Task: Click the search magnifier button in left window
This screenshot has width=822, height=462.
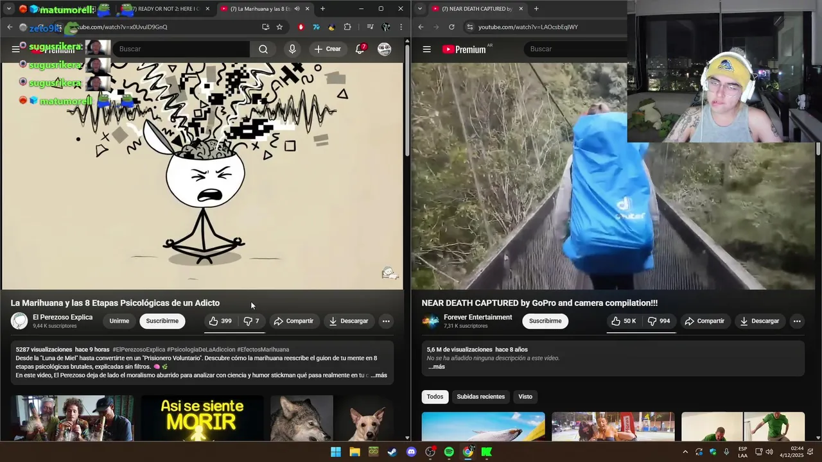Action: point(263,49)
